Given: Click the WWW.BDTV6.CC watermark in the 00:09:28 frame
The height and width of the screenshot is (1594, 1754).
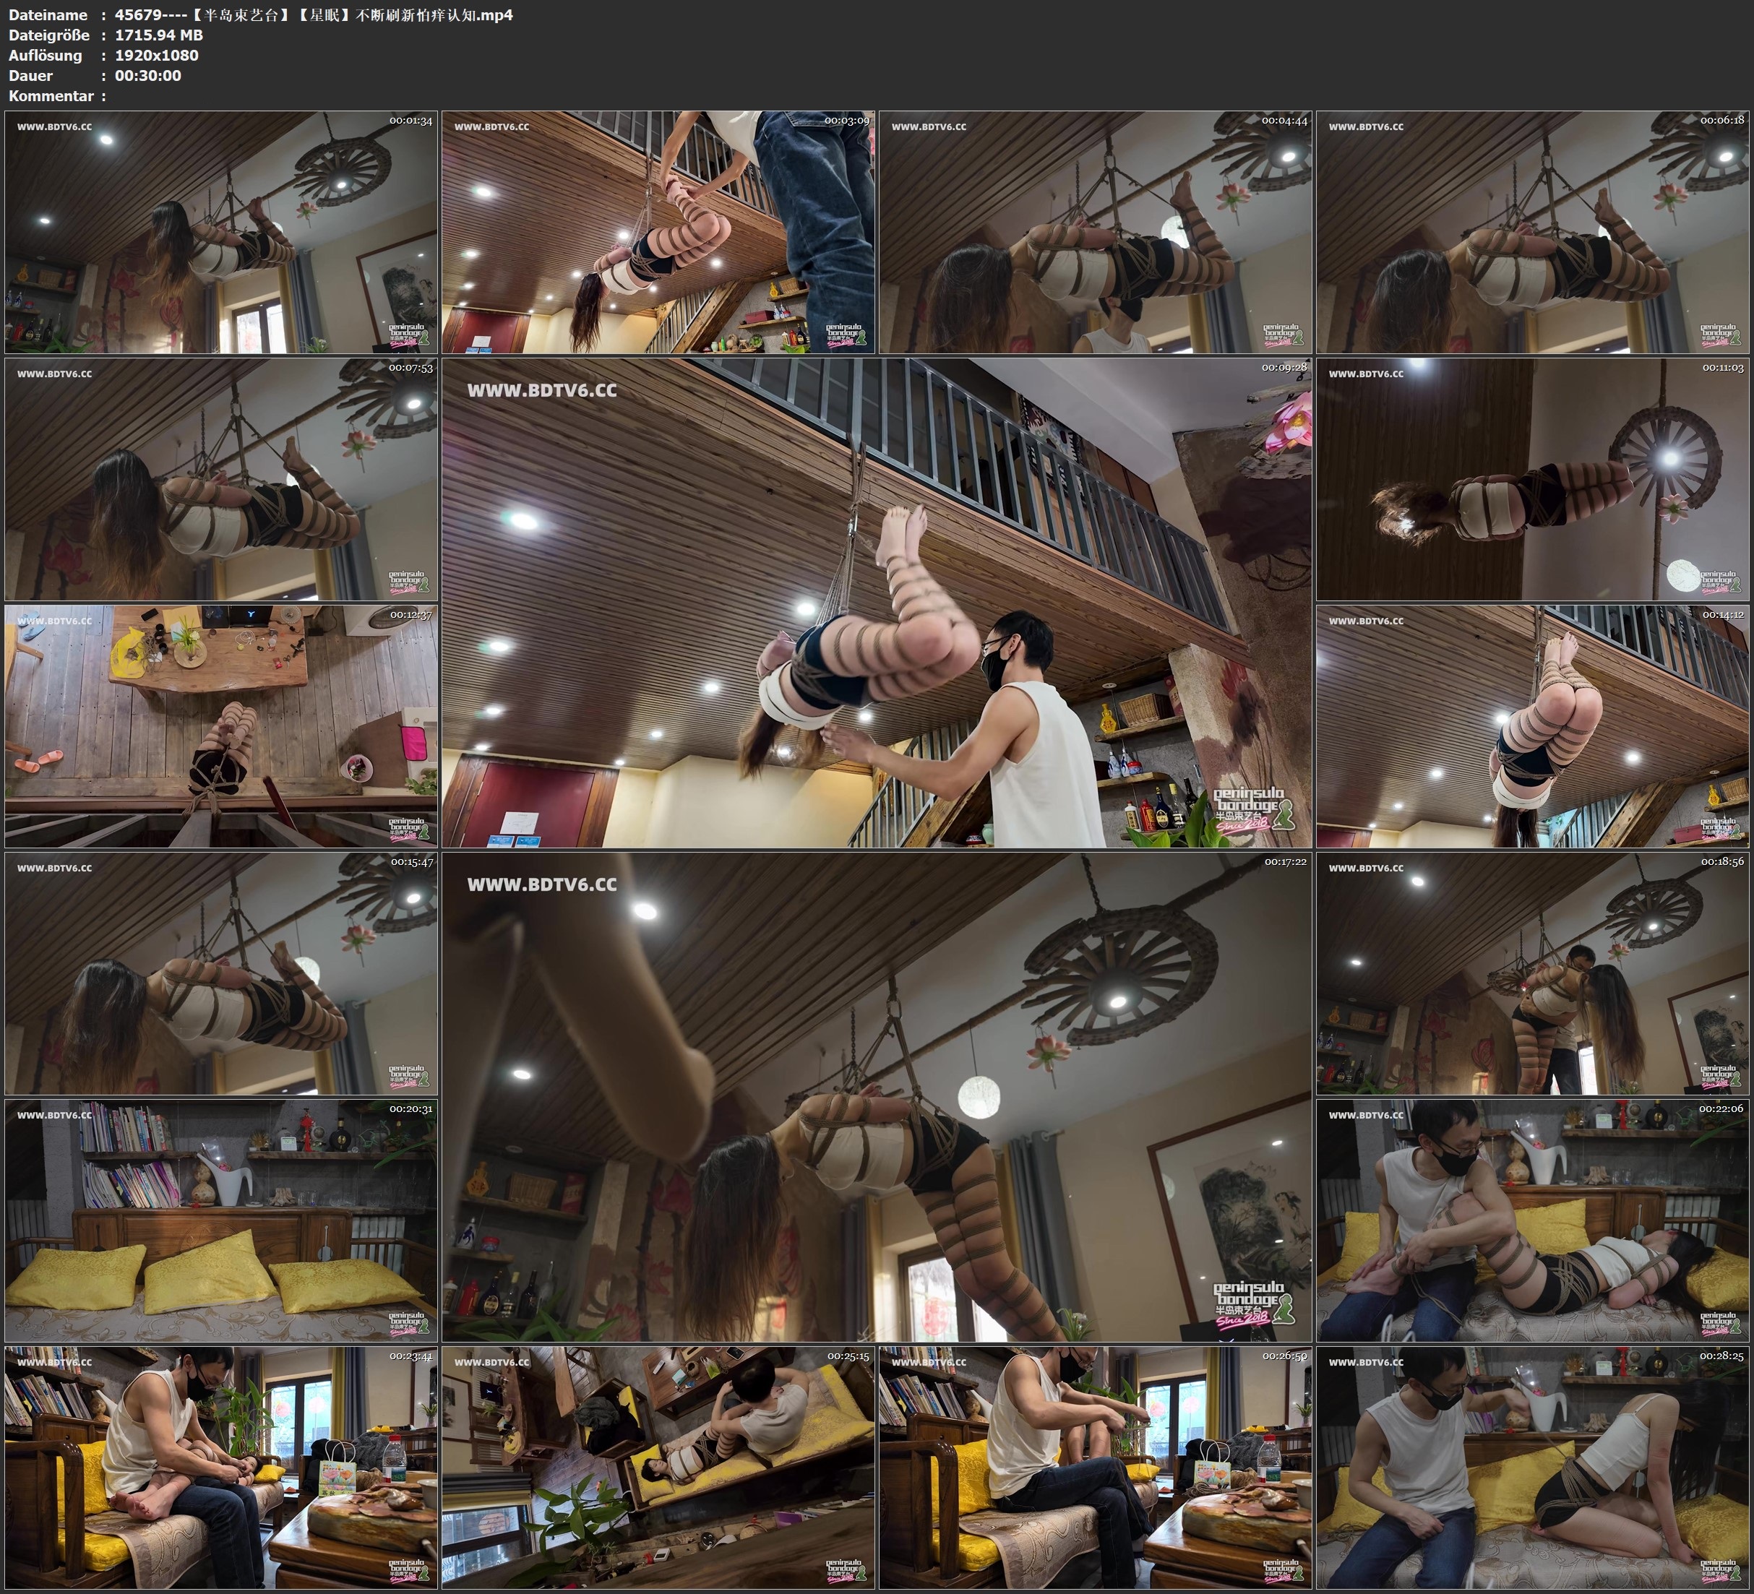Looking at the screenshot, I should pyautogui.click(x=542, y=391).
